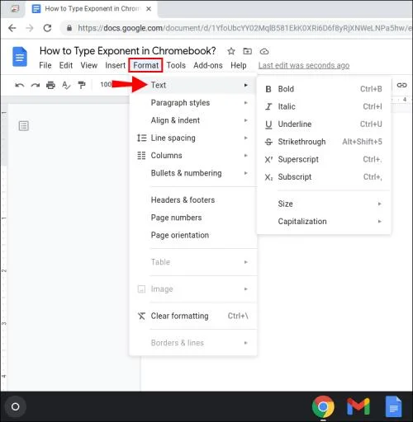Click the Undo toolbar icon
The width and height of the screenshot is (413, 422).
(20, 85)
